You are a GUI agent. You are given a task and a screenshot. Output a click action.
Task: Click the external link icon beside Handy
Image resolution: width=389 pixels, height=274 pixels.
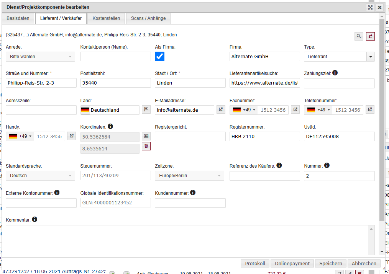tap(71, 136)
